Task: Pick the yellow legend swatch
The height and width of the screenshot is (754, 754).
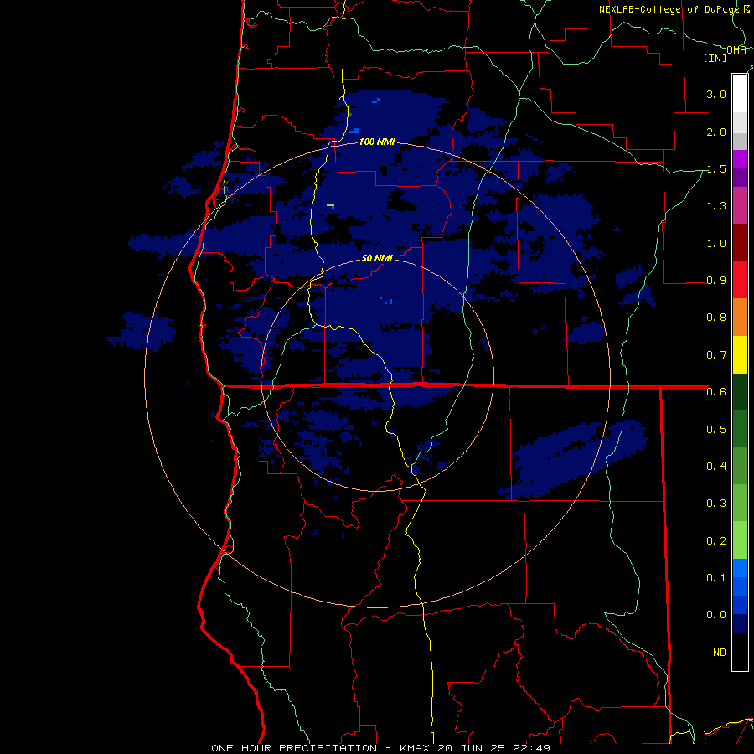Action: coord(740,354)
